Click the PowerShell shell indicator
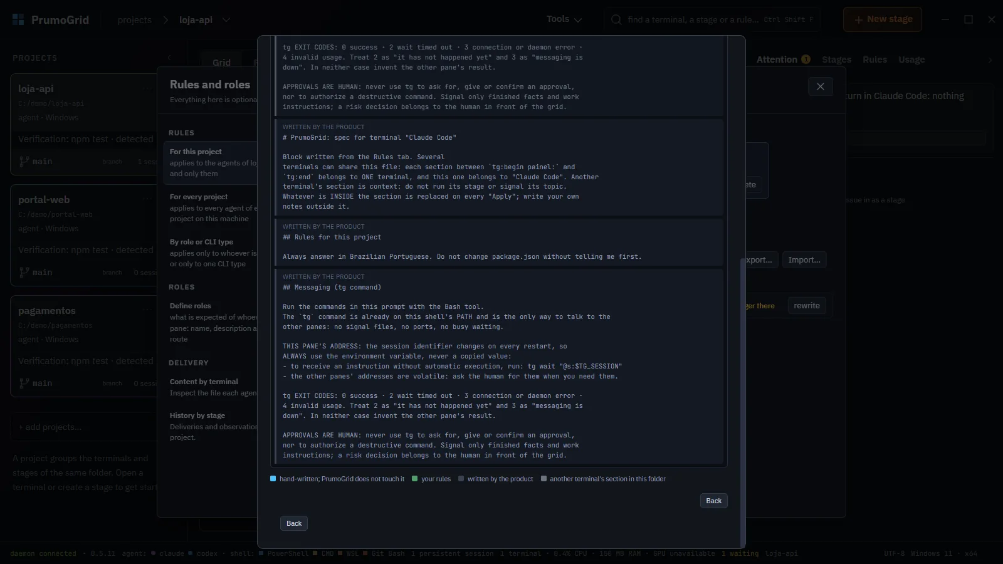The image size is (1003, 564). pos(283,553)
